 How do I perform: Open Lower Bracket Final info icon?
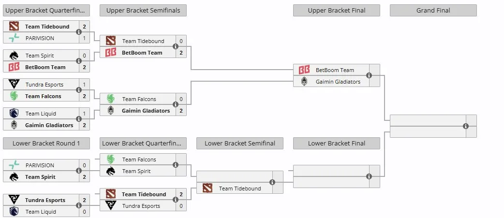[x=369, y=176]
